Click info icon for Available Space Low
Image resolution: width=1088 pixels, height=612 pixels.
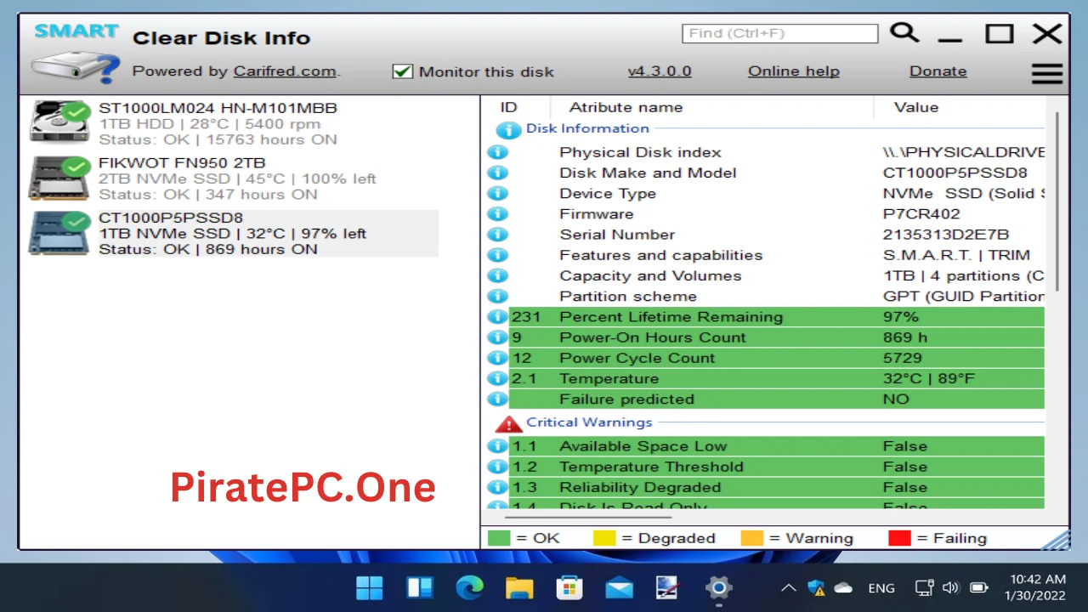pyautogui.click(x=497, y=446)
